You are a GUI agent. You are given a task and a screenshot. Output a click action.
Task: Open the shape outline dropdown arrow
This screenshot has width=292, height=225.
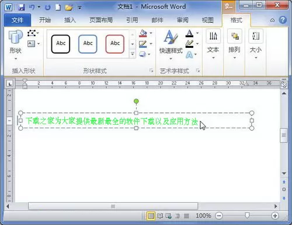(151, 44)
